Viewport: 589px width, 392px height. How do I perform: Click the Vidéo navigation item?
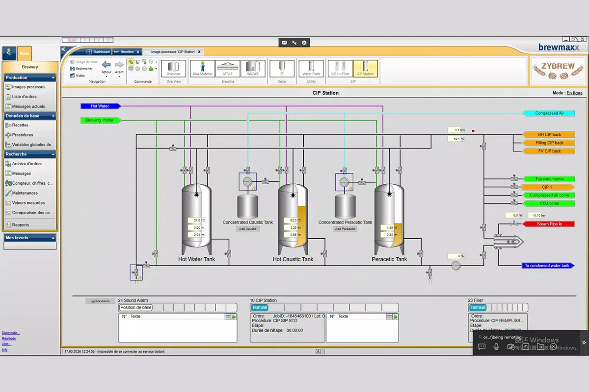[x=78, y=75]
